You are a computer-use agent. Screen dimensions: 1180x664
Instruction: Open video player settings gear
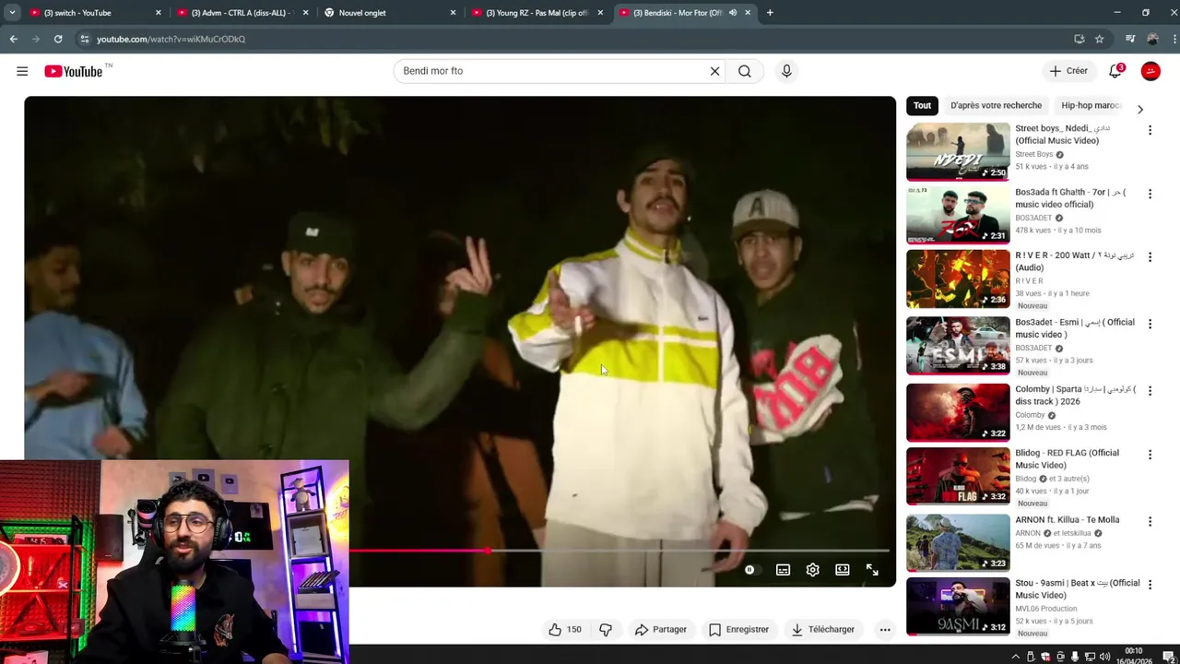(x=812, y=570)
